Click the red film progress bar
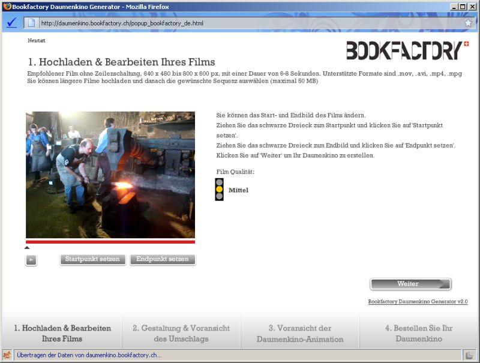Image resolution: width=480 pixels, height=363 pixels. pos(110,242)
